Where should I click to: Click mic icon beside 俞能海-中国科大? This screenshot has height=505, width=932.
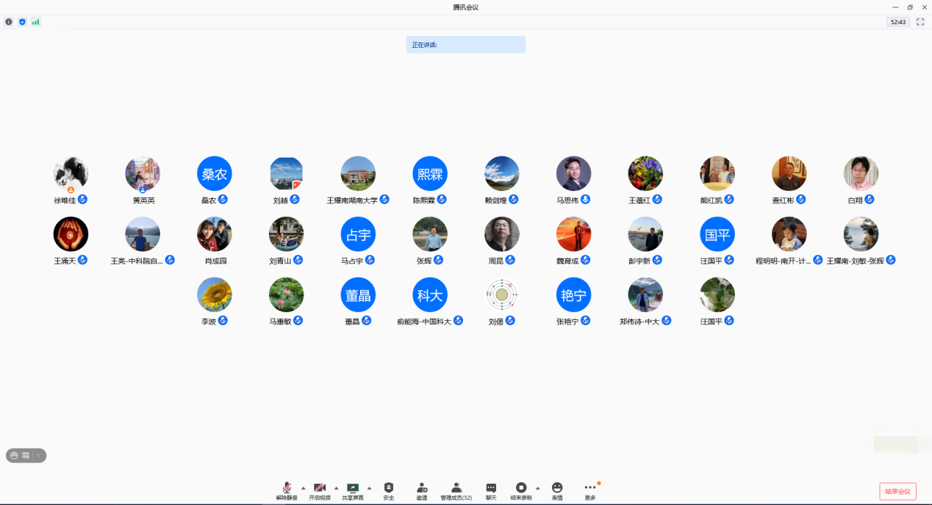coord(458,321)
